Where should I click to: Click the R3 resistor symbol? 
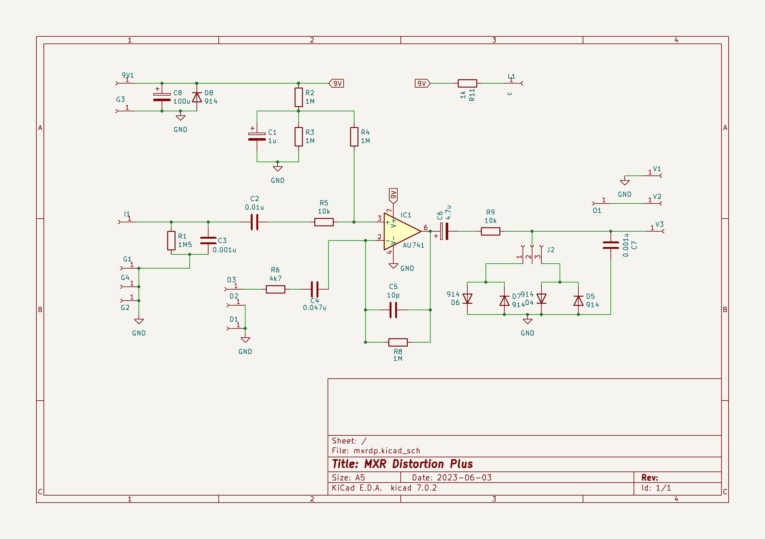(x=299, y=137)
